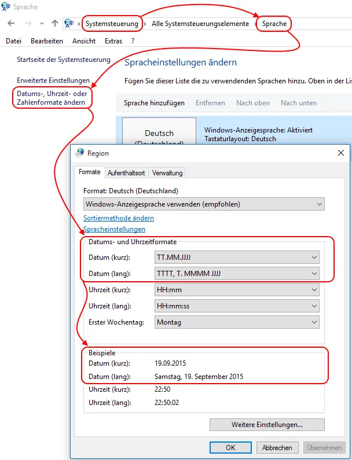Expand the Datum (lang) format dropdown

(237, 274)
